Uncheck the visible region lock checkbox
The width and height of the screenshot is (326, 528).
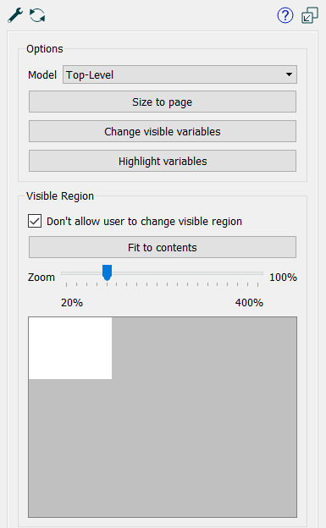[35, 221]
